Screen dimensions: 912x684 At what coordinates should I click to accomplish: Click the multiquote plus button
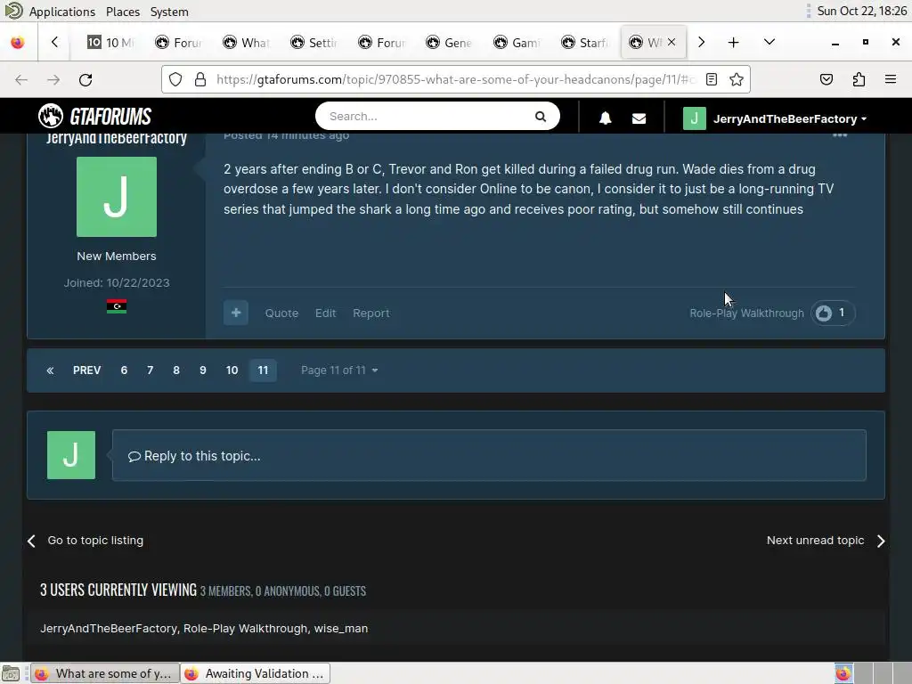pos(235,313)
